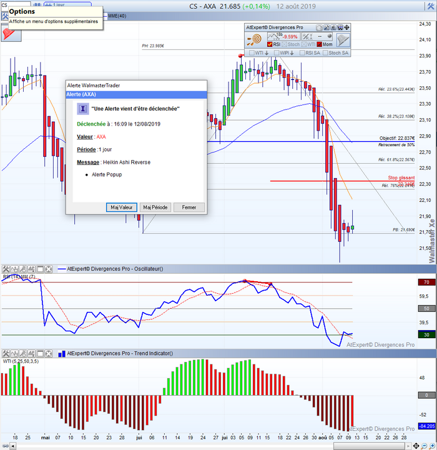The height and width of the screenshot is (450, 437).
Task: Open Oscillateur panel settings tools icon
Action: 6,269
